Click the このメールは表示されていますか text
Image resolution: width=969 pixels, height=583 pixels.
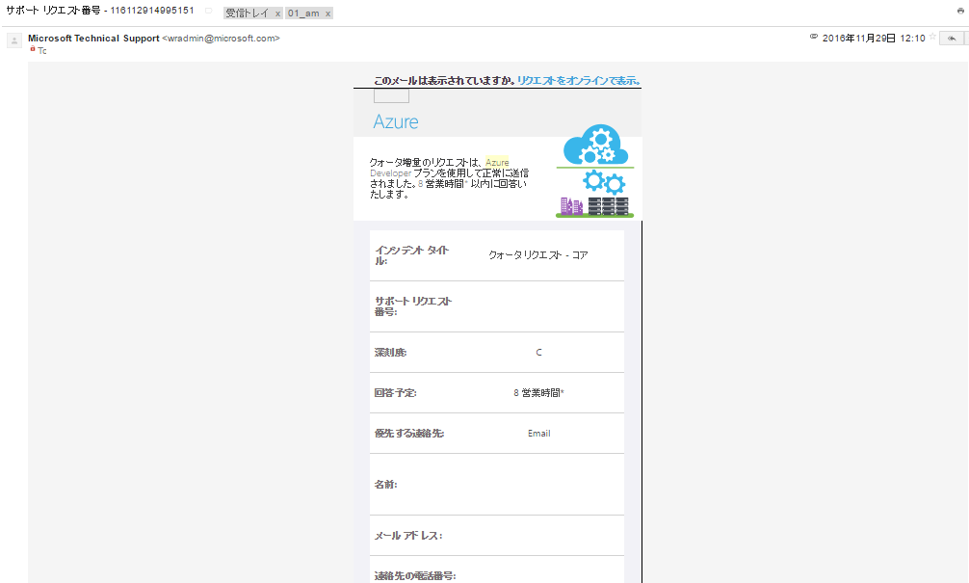click(x=444, y=80)
